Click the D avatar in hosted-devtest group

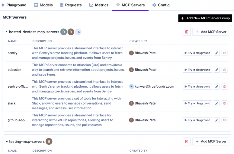point(64,32)
